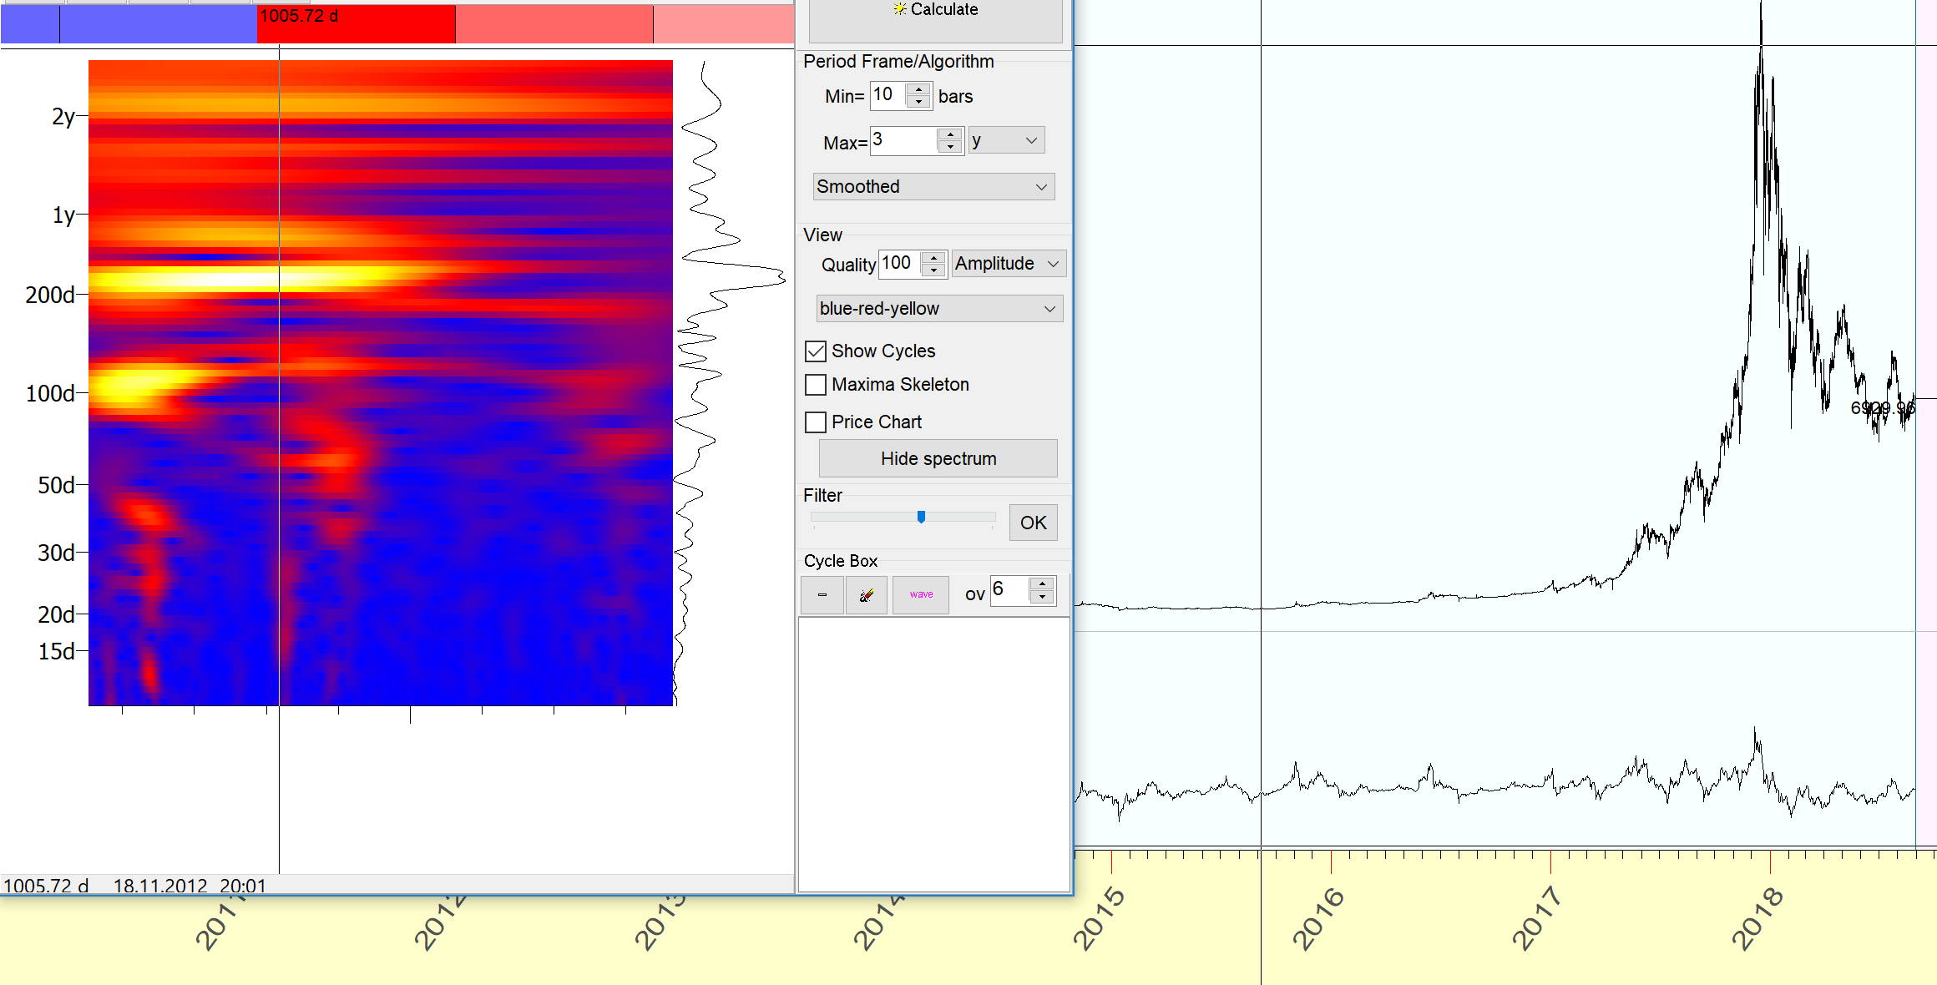Click the minus button in Cycle Box

tap(822, 594)
